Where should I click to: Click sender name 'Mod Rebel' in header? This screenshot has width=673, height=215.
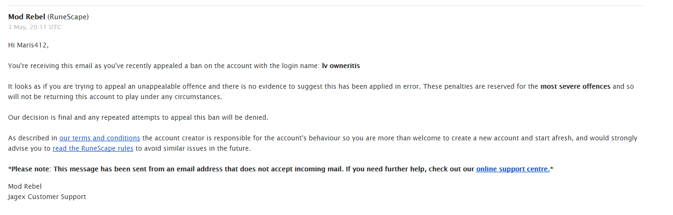[27, 17]
